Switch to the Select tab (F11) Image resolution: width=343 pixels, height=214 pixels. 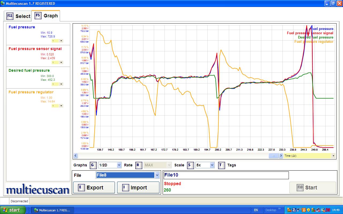coord(18,16)
